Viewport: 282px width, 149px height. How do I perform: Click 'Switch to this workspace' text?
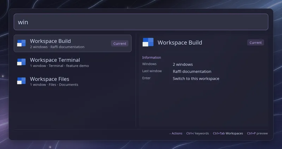(x=196, y=78)
